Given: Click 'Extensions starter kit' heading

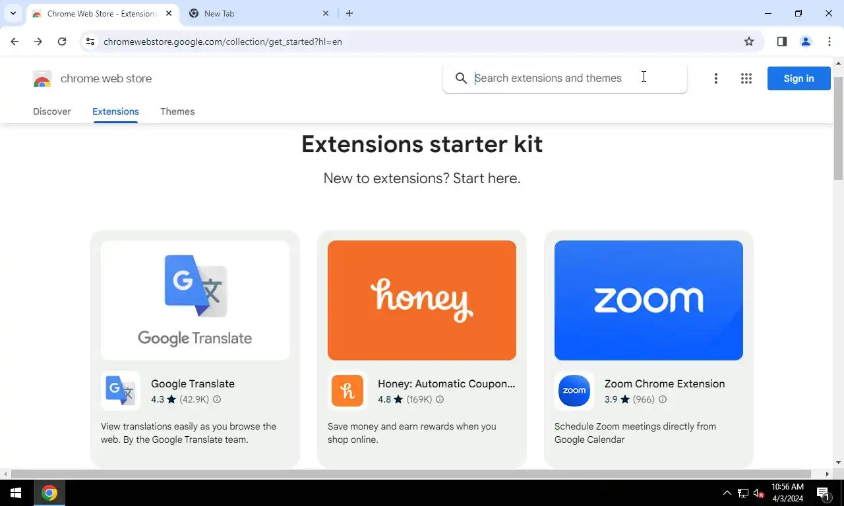Looking at the screenshot, I should 422,144.
